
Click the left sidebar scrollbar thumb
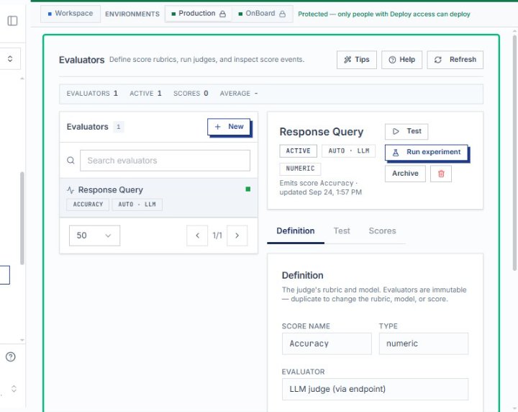22,218
